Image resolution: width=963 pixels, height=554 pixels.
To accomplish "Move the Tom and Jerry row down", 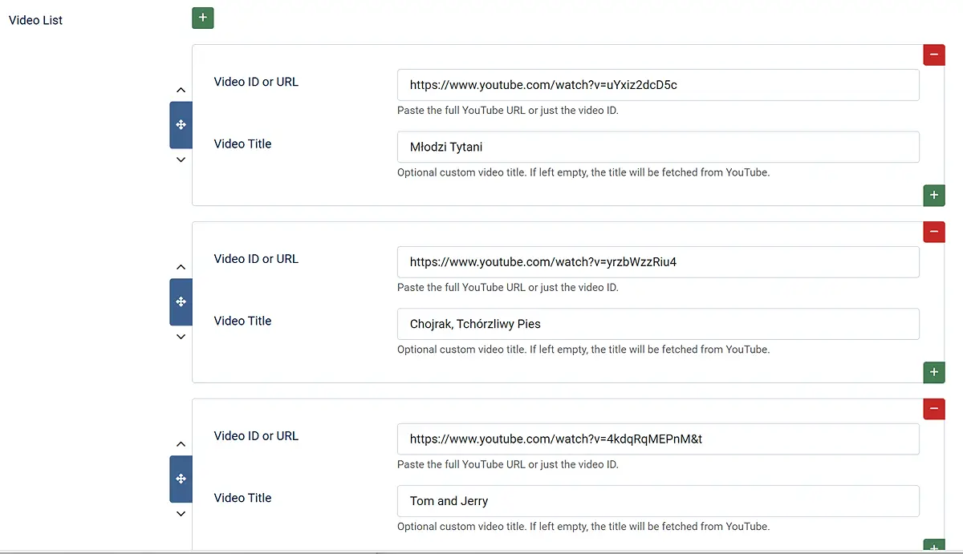I will [181, 514].
